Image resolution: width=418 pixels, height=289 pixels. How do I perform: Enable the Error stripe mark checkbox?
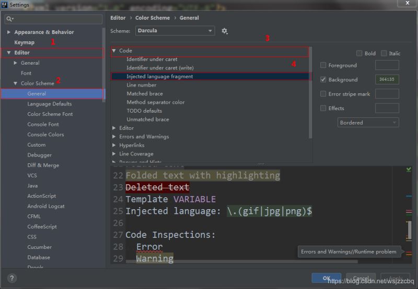coord(323,94)
